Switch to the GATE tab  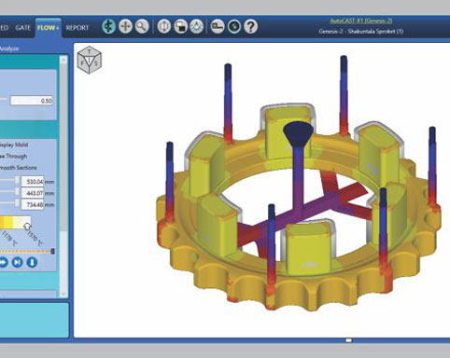(22, 28)
